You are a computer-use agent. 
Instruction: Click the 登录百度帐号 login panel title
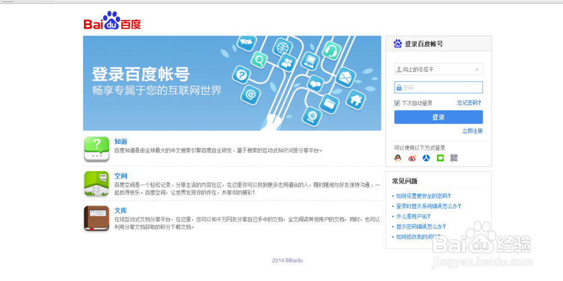click(x=424, y=44)
